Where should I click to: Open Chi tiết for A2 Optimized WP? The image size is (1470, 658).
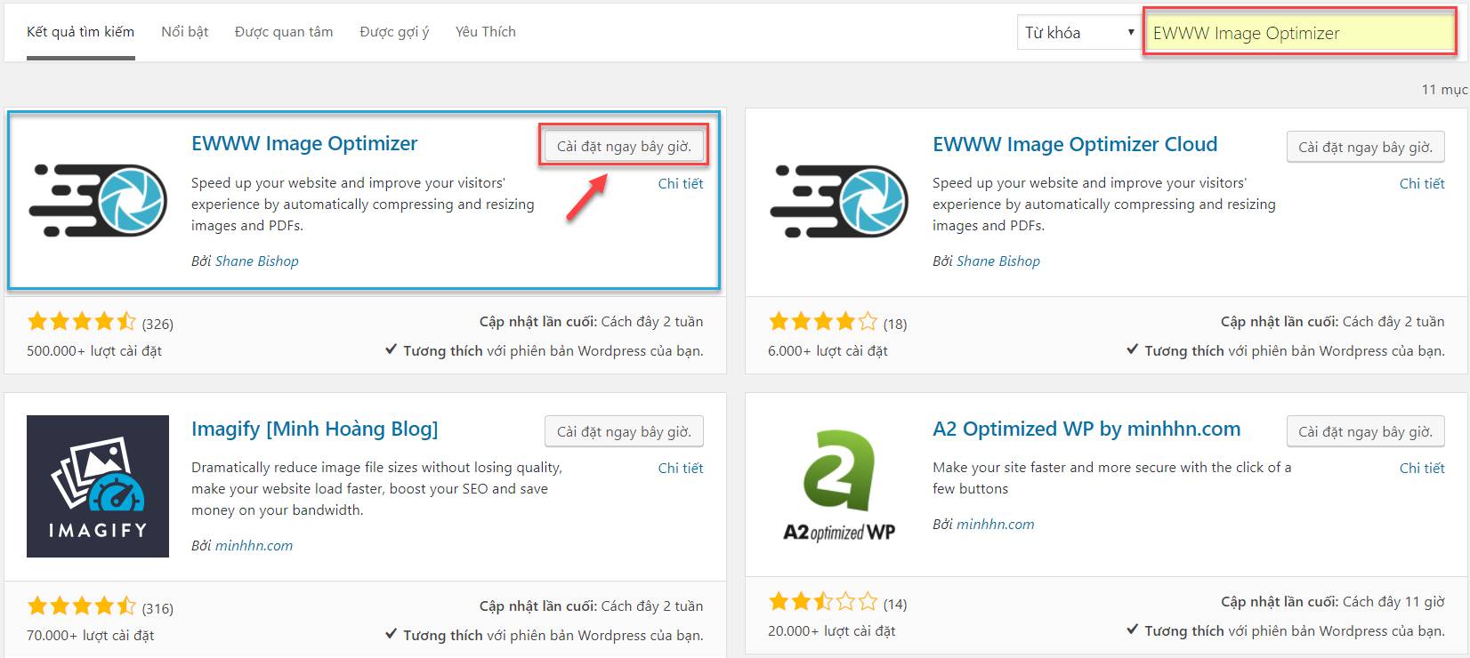coord(1422,468)
